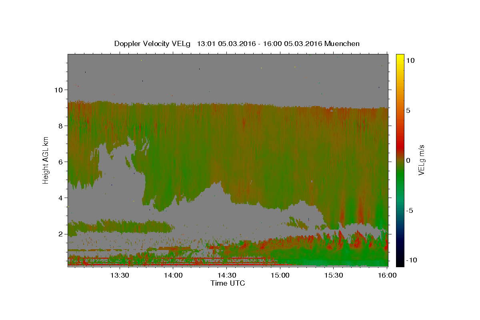Click the VELg m/s colorbar title
This screenshot has height=320, width=480.
(x=421, y=160)
